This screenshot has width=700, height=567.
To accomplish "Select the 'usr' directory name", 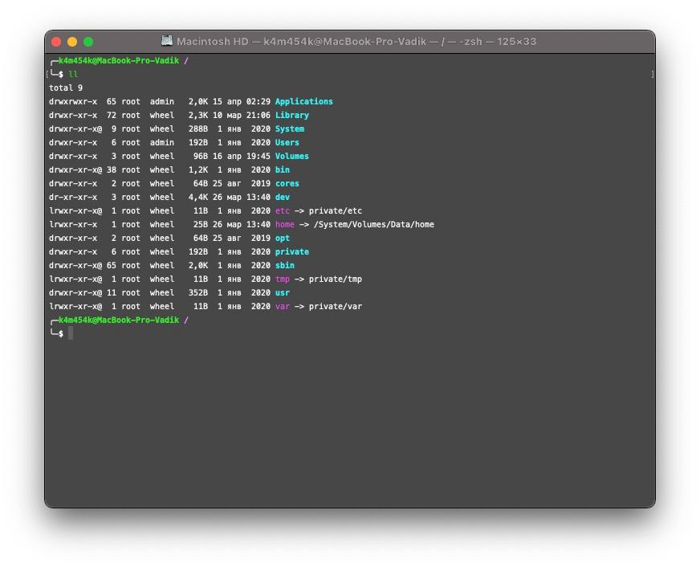I will pos(283,293).
